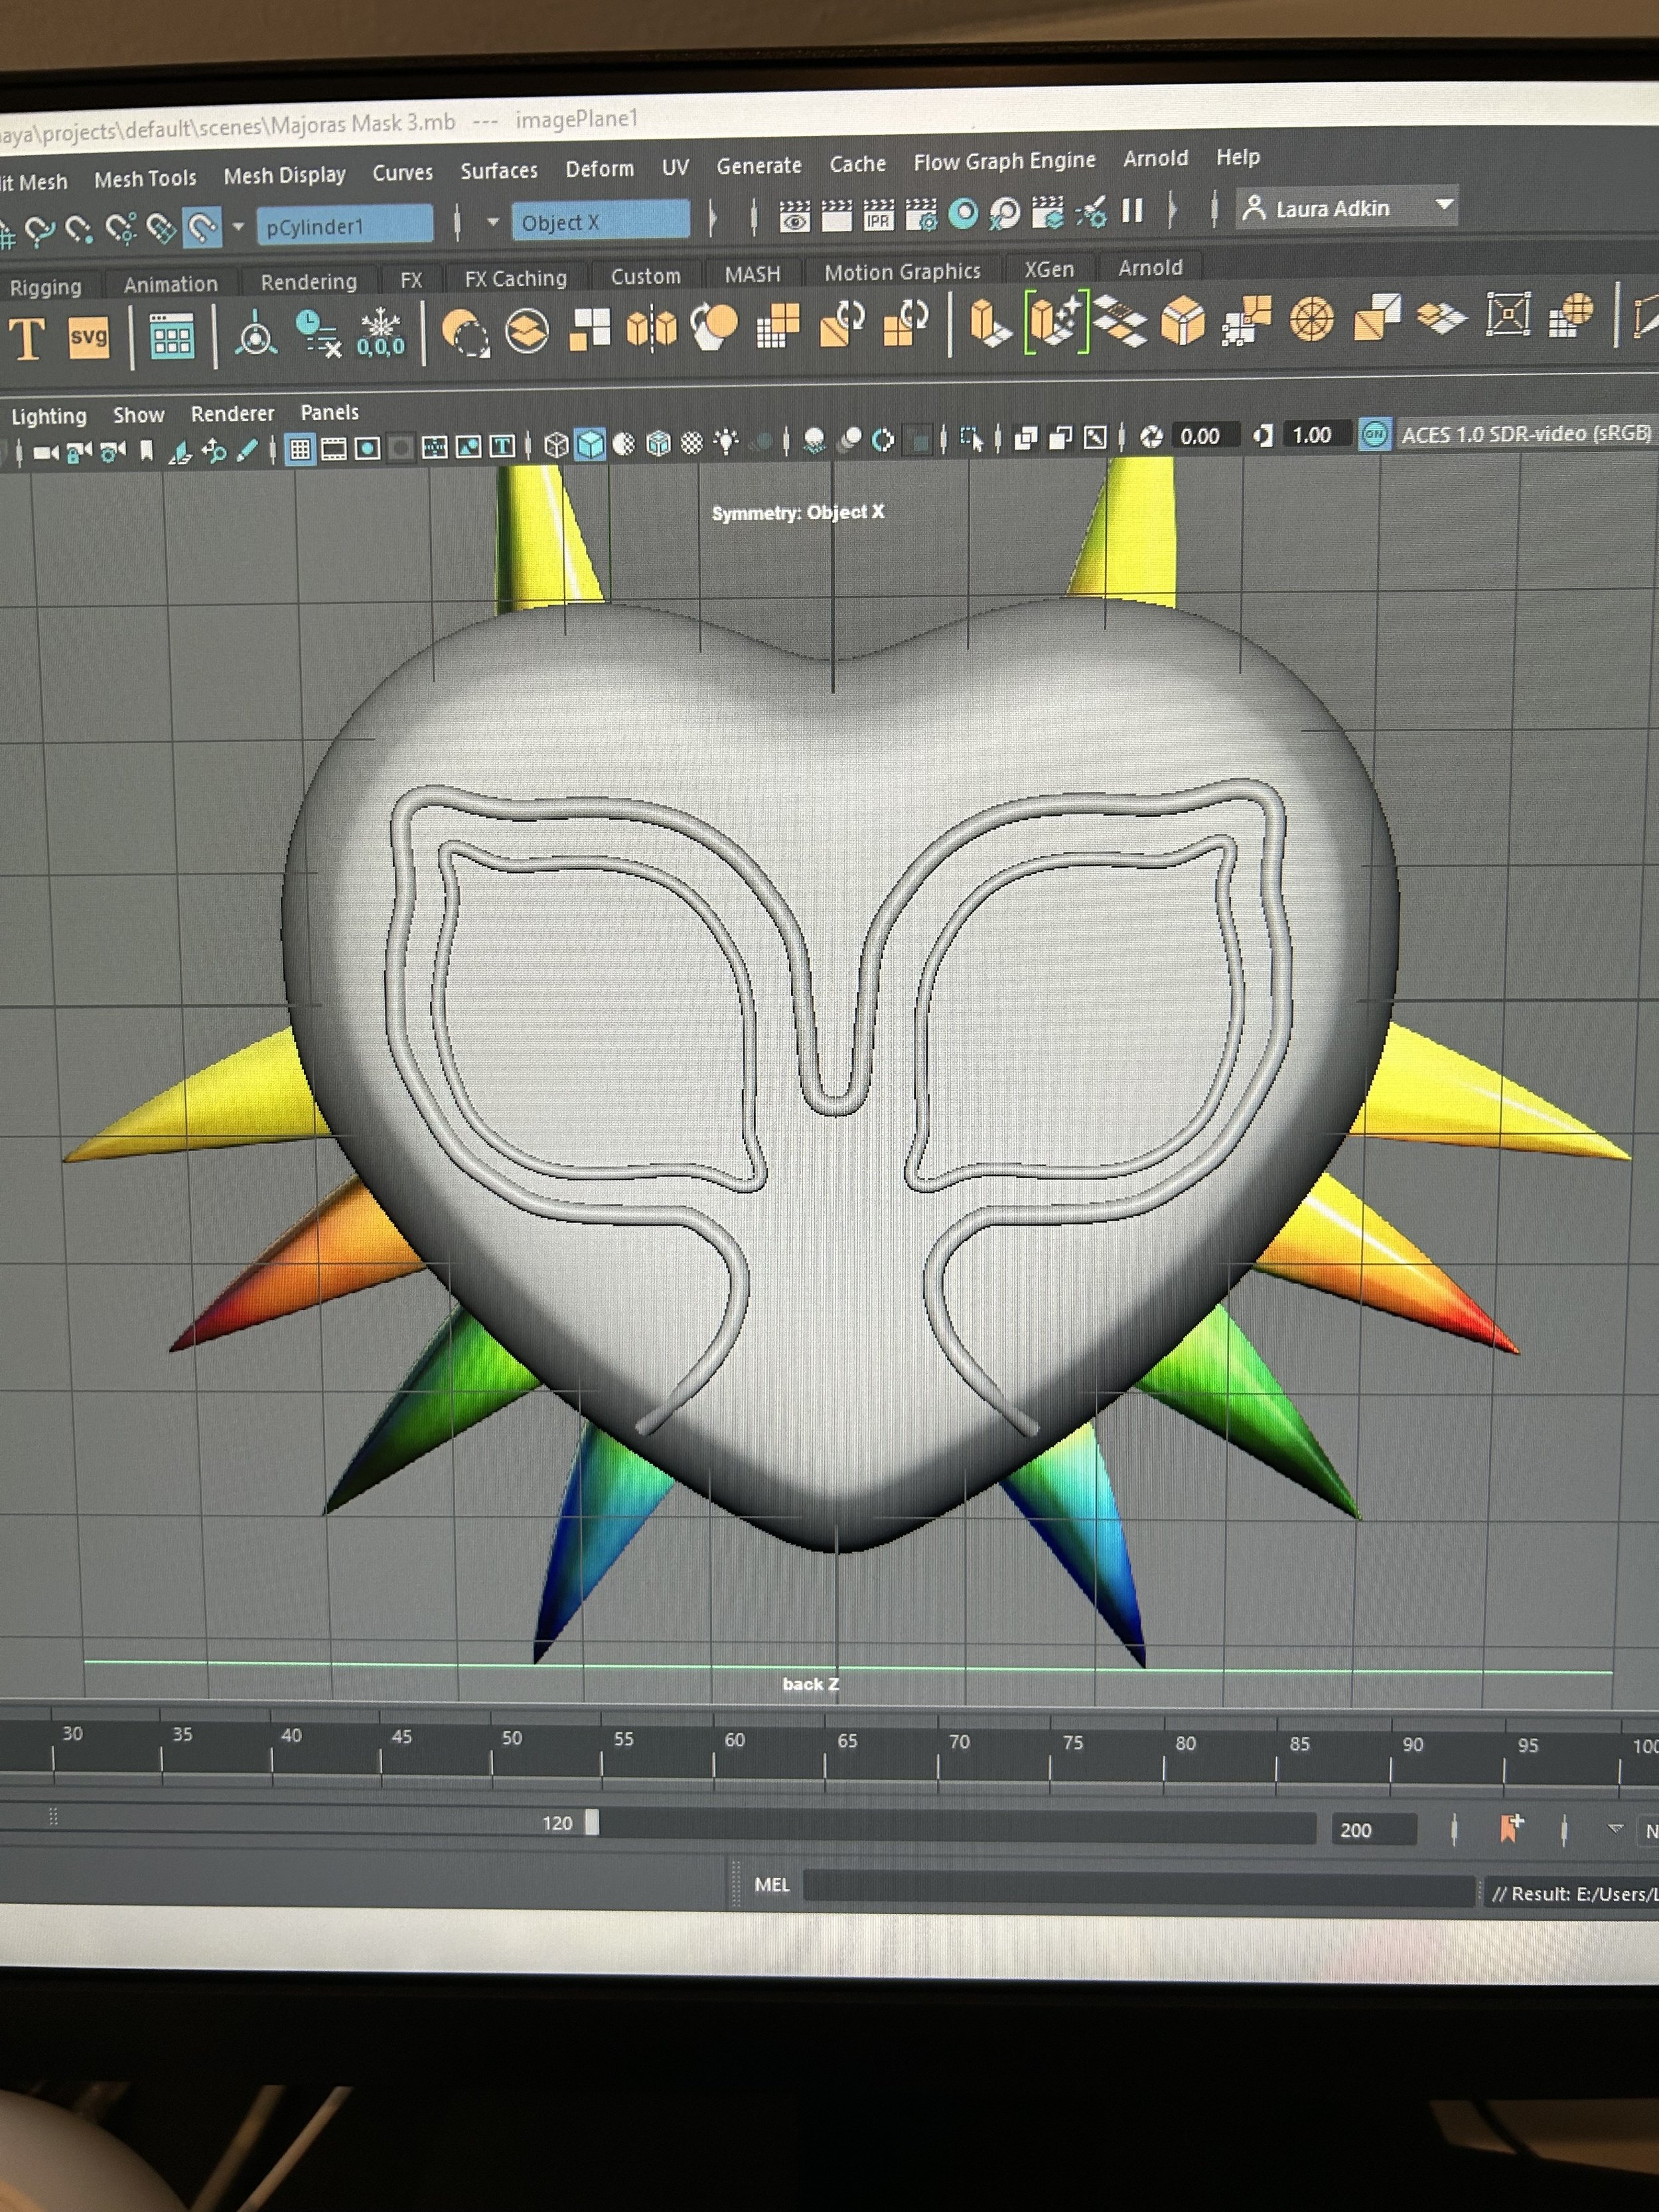Expand the Laura Adkin account dropdown
1659x2212 pixels.
1347,208
